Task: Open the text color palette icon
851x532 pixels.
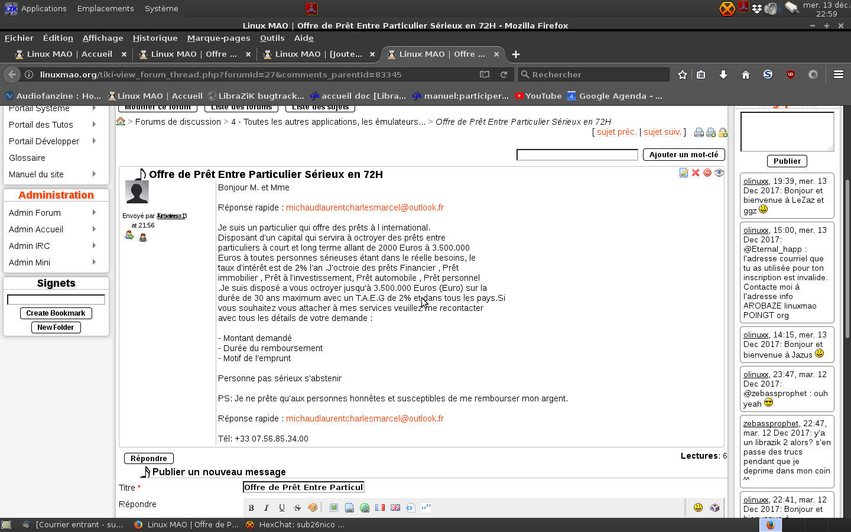Action: click(x=313, y=508)
